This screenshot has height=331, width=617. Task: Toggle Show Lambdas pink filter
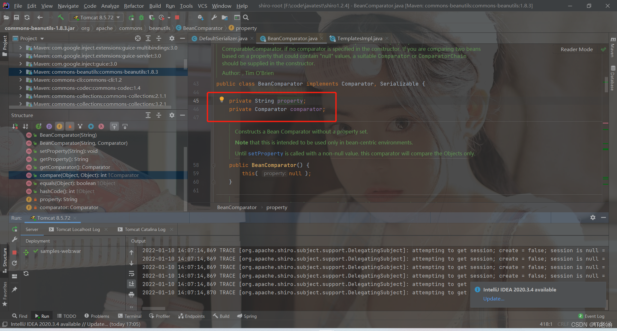click(101, 126)
